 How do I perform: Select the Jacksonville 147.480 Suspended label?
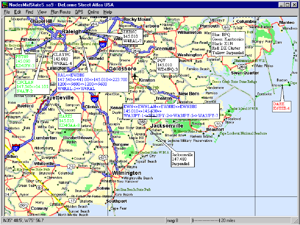point(183,159)
